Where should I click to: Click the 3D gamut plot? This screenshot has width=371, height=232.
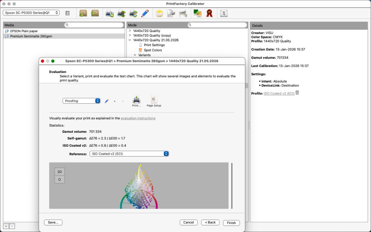[x=139, y=186]
